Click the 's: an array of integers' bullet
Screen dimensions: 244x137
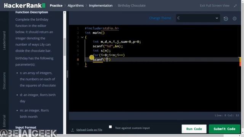[38, 79]
